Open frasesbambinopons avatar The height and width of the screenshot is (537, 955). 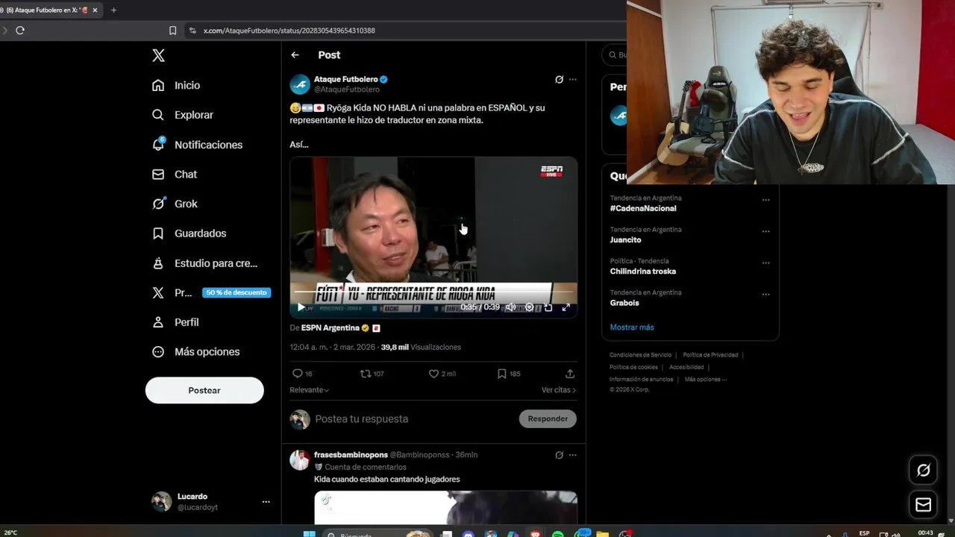300,460
